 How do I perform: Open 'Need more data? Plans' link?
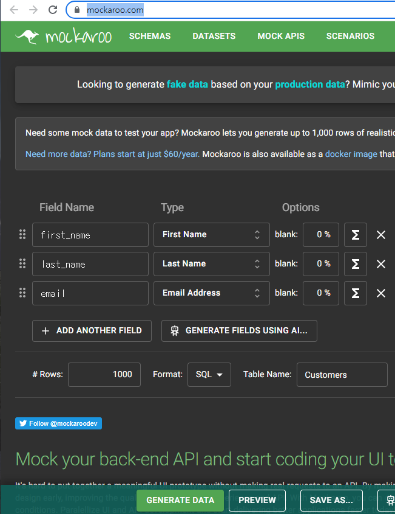(112, 154)
